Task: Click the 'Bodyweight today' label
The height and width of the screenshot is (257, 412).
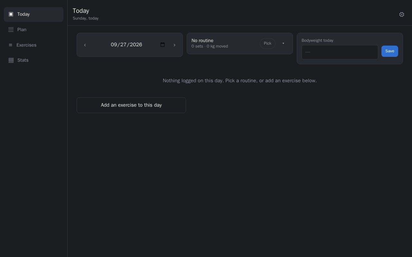Action: point(317,40)
